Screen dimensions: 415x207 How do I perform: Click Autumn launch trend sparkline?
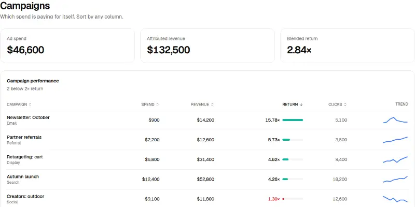point(395,179)
